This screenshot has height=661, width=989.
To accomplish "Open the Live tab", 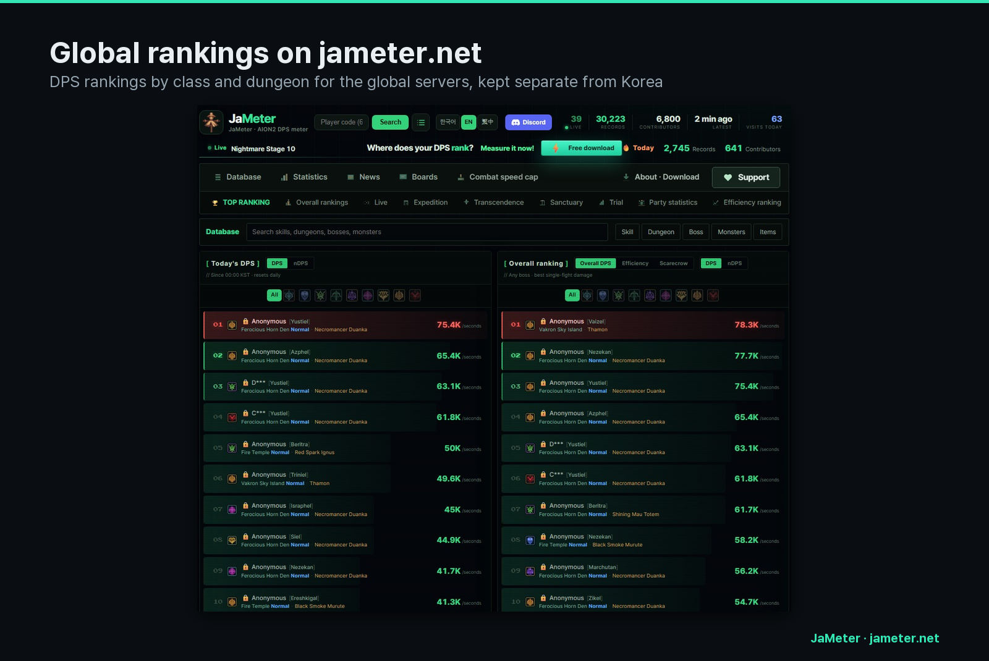I will 376,203.
